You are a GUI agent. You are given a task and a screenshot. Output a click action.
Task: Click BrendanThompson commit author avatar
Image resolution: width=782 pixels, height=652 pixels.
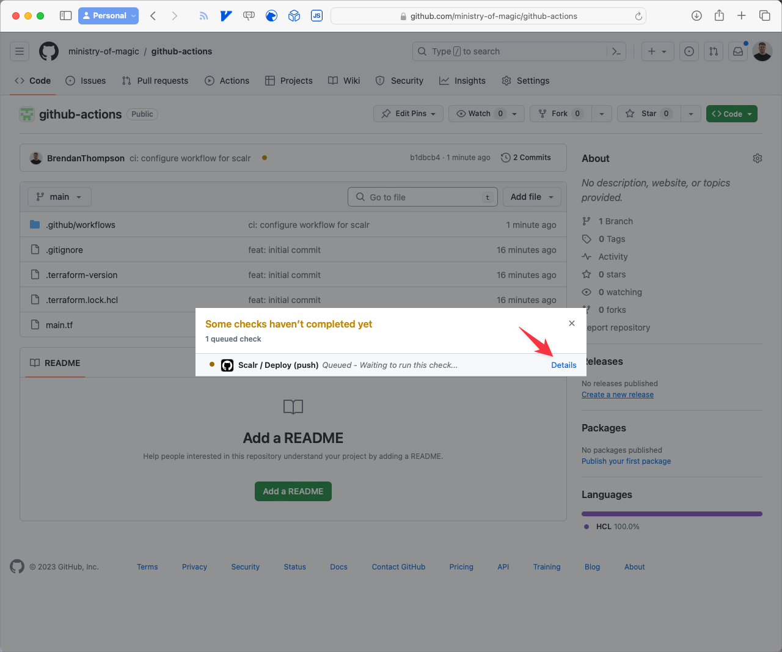pos(36,158)
